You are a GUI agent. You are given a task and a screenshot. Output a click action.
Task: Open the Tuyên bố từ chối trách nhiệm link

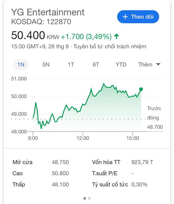(x=110, y=46)
